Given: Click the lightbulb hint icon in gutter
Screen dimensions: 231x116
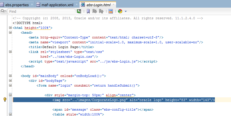Looking at the screenshot, I should [x=5, y=100].
